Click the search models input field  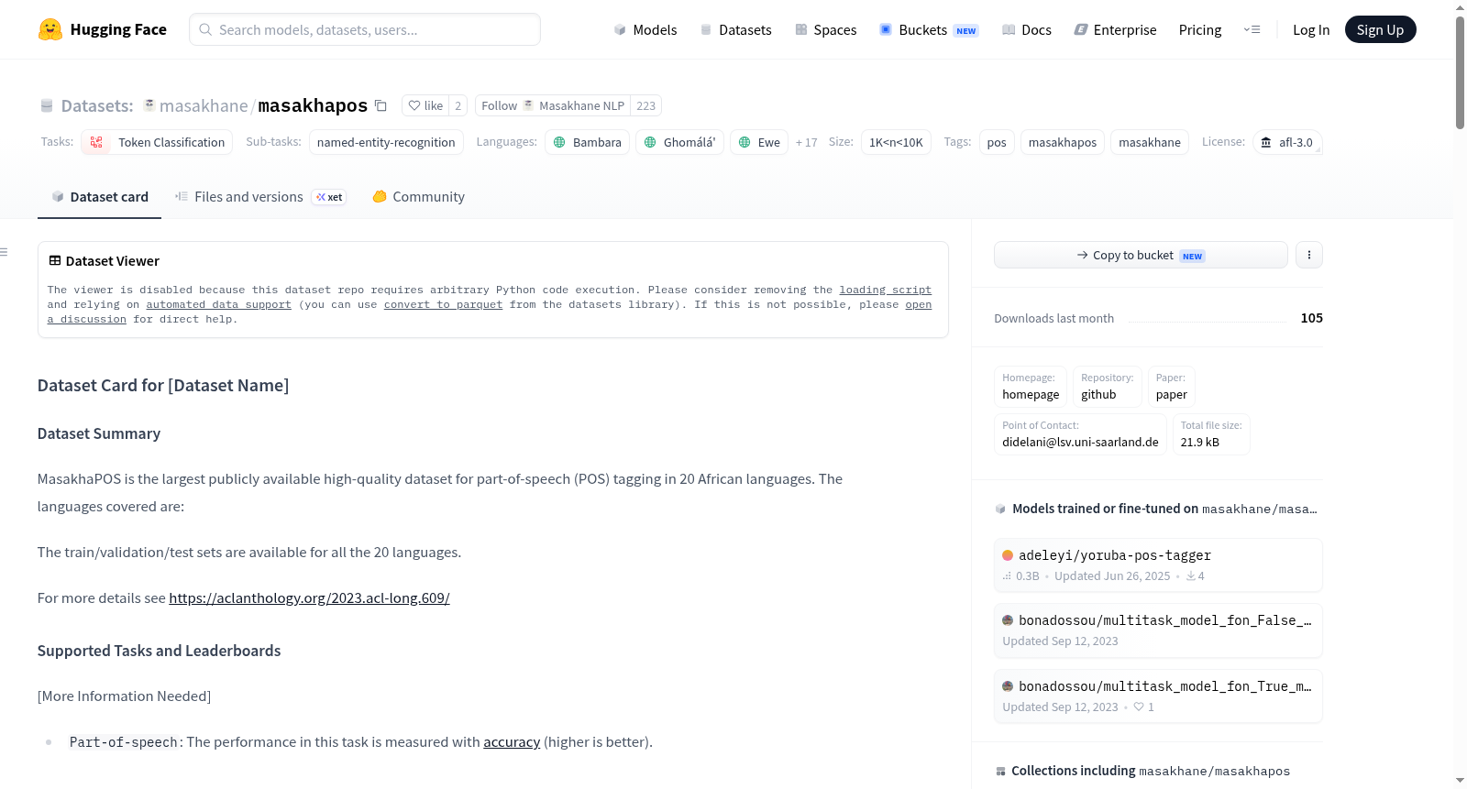tap(365, 29)
